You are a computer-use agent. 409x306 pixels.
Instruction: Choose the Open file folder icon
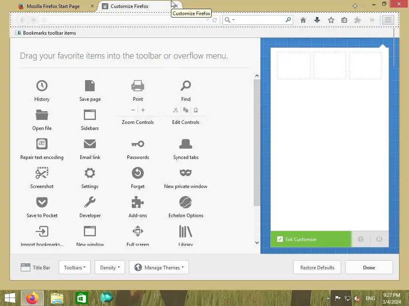[x=42, y=115]
